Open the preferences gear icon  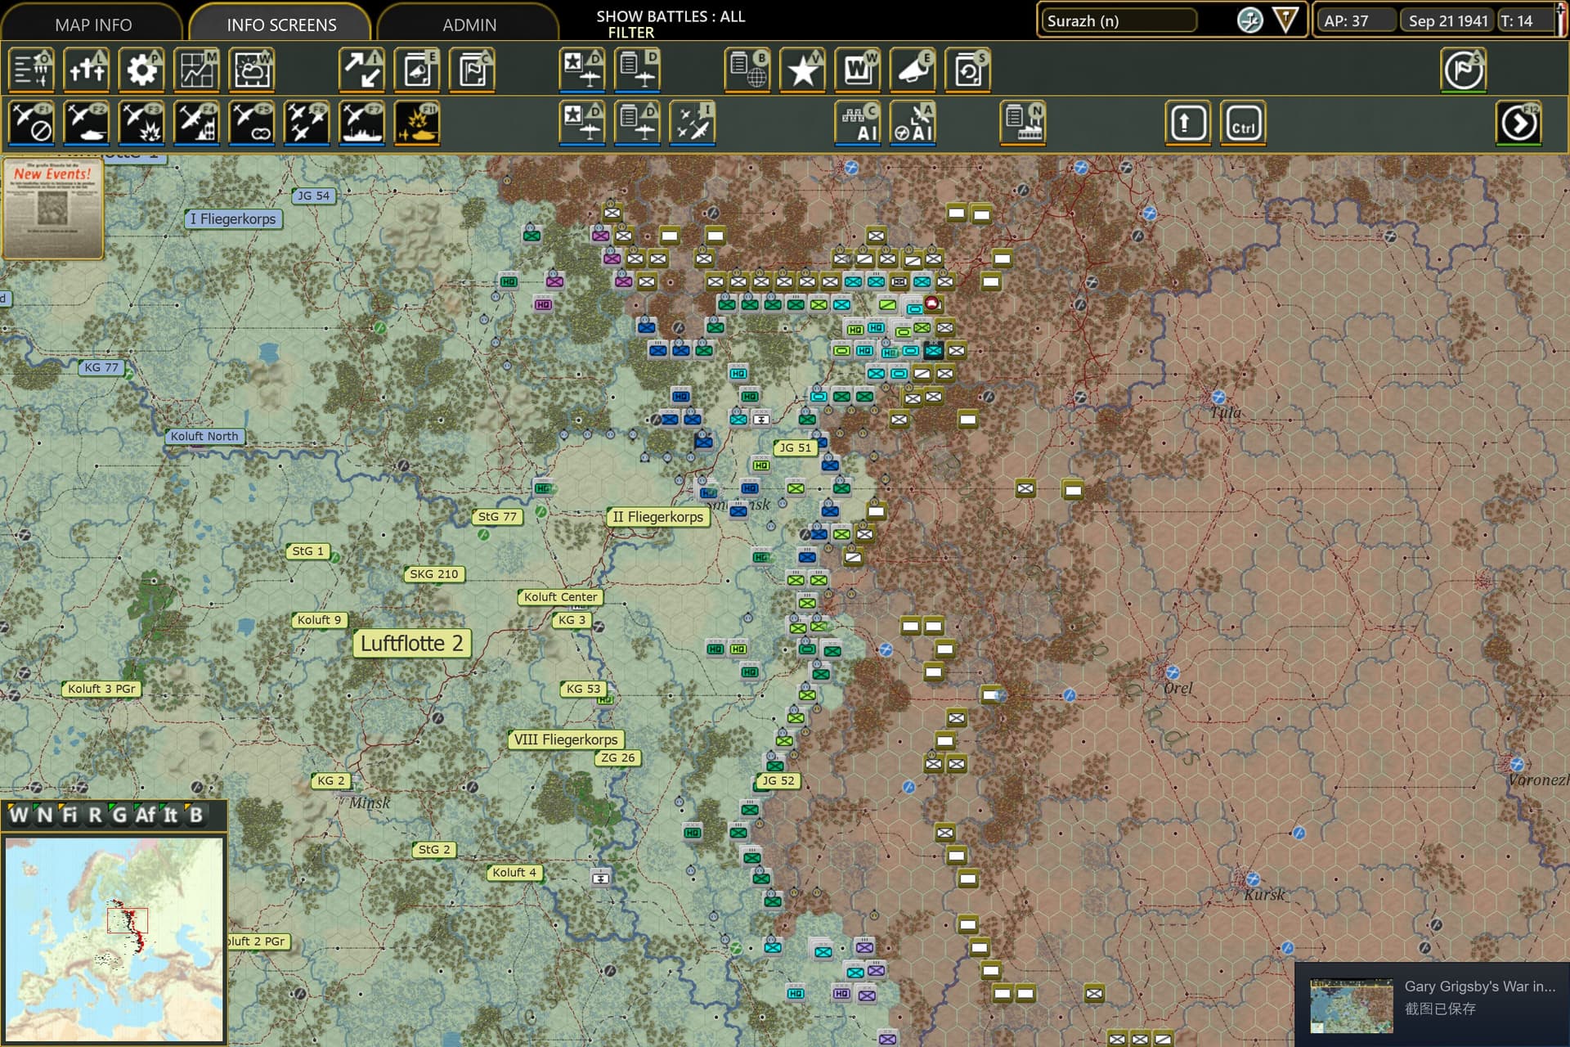[x=141, y=70]
